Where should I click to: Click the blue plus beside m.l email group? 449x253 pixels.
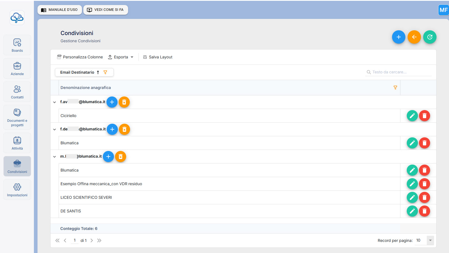click(108, 157)
